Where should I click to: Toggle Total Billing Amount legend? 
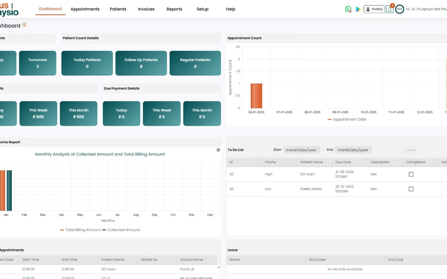[x=80, y=230]
